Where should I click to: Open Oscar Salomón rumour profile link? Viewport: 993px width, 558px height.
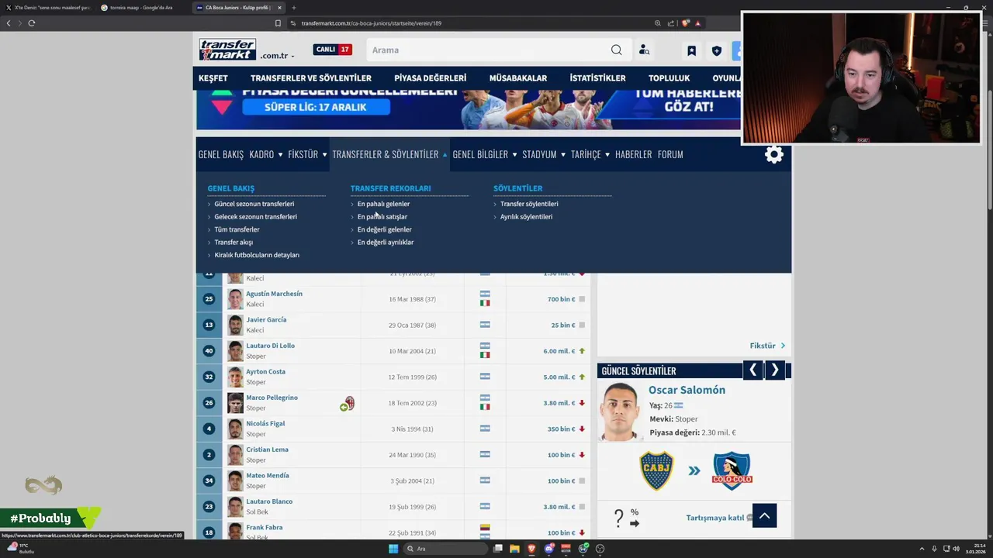pyautogui.click(x=687, y=390)
